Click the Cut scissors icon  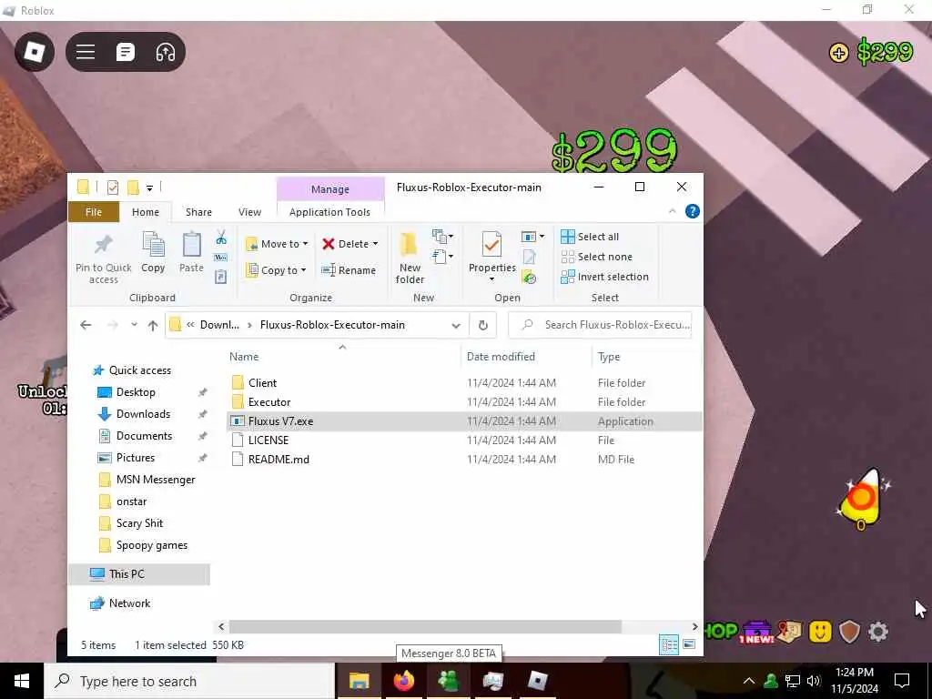(221, 238)
